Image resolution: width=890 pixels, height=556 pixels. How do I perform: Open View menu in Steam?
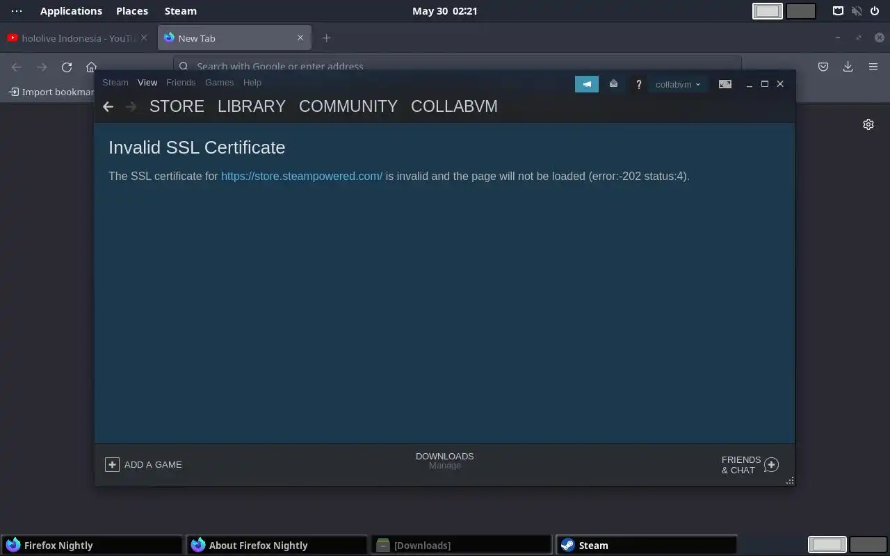click(147, 82)
